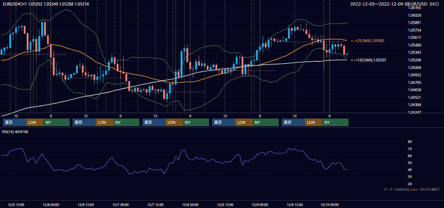The width and height of the screenshot is (444, 208).
Task: Click the 12/7 12:00 date label
Action: click(x=155, y=205)
